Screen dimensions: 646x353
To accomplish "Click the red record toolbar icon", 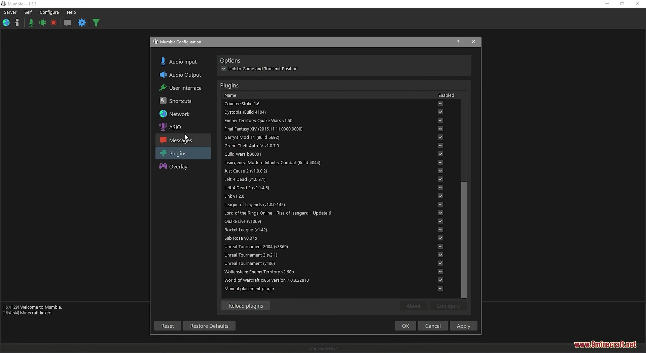I will (x=53, y=23).
